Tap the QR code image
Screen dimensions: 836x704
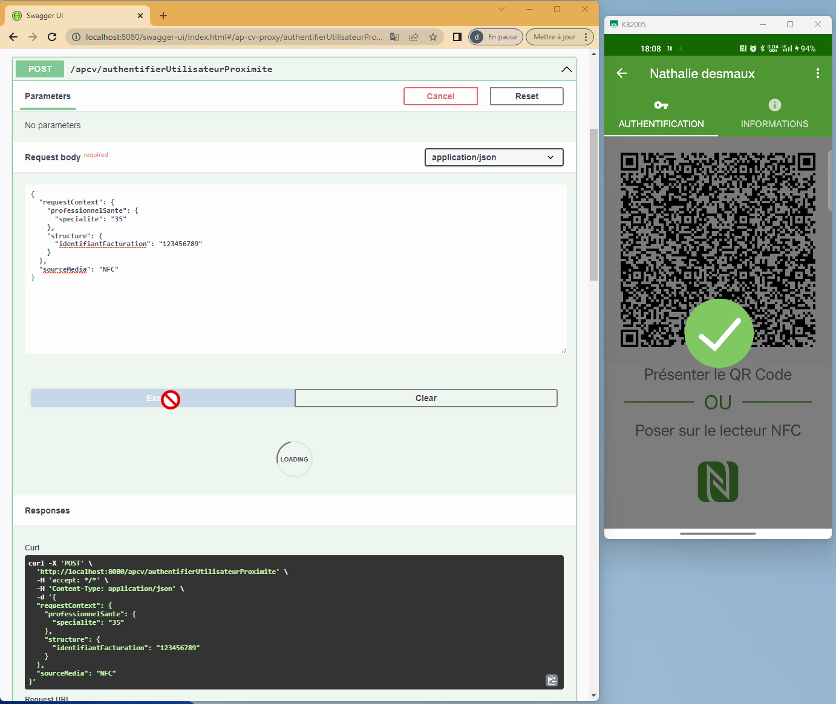pyautogui.click(x=718, y=250)
